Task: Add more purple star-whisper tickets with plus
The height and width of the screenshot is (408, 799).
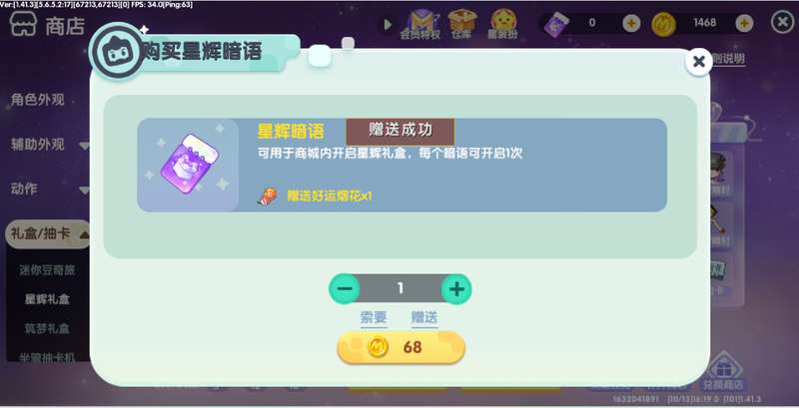Action: (631, 23)
